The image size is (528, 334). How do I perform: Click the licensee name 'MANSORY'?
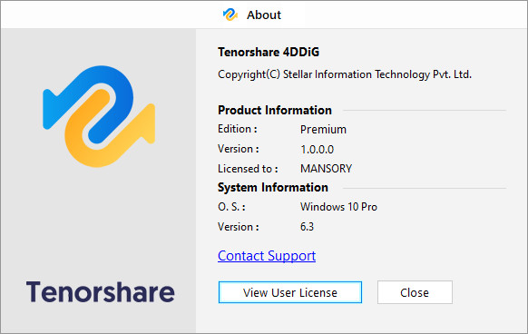[326, 169]
